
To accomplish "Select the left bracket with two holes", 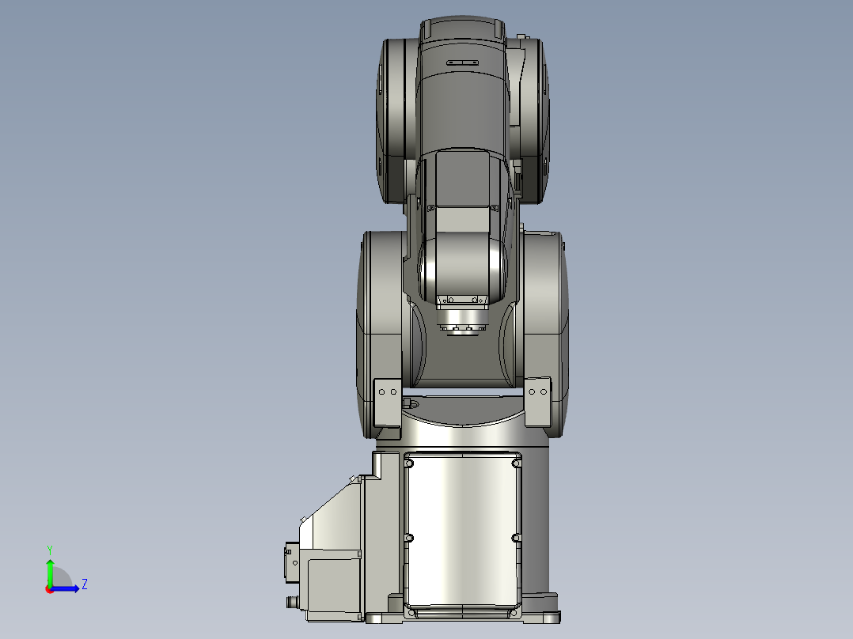I will click(388, 403).
